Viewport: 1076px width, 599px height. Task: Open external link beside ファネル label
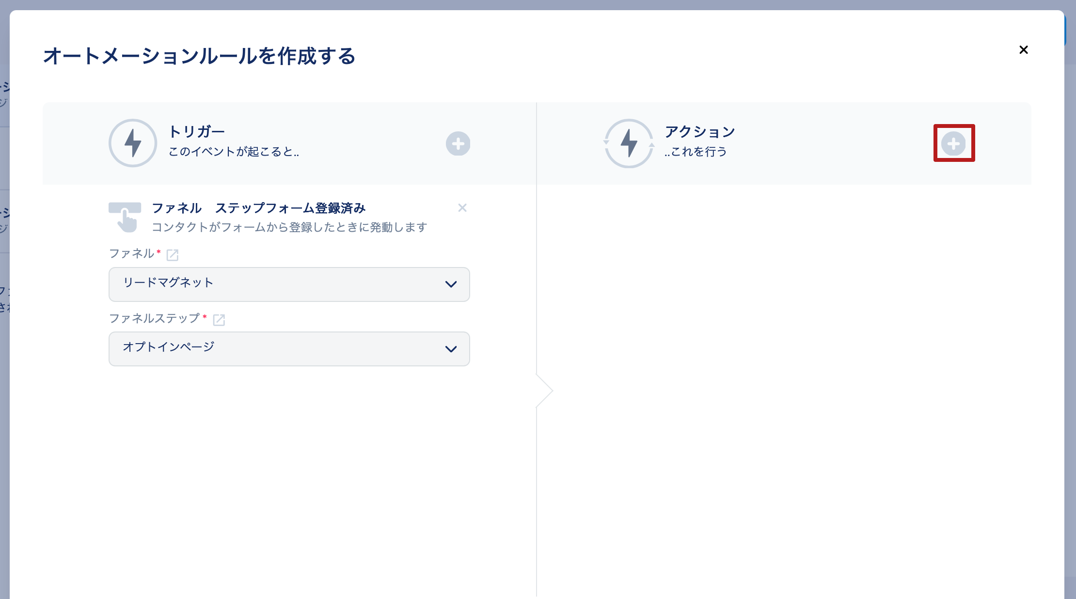173,254
